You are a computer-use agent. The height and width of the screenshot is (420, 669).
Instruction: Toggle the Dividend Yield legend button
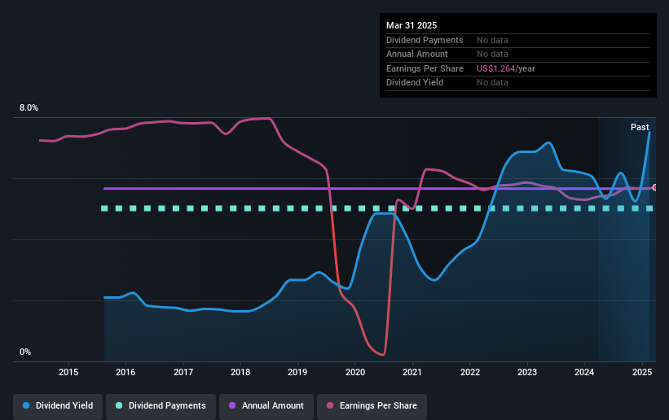(58, 405)
